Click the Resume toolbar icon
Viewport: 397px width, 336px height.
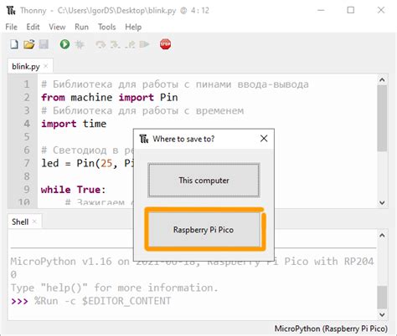click(x=144, y=44)
